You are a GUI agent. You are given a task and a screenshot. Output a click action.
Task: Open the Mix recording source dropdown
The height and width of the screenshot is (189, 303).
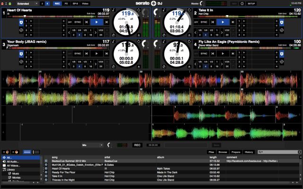92,145
